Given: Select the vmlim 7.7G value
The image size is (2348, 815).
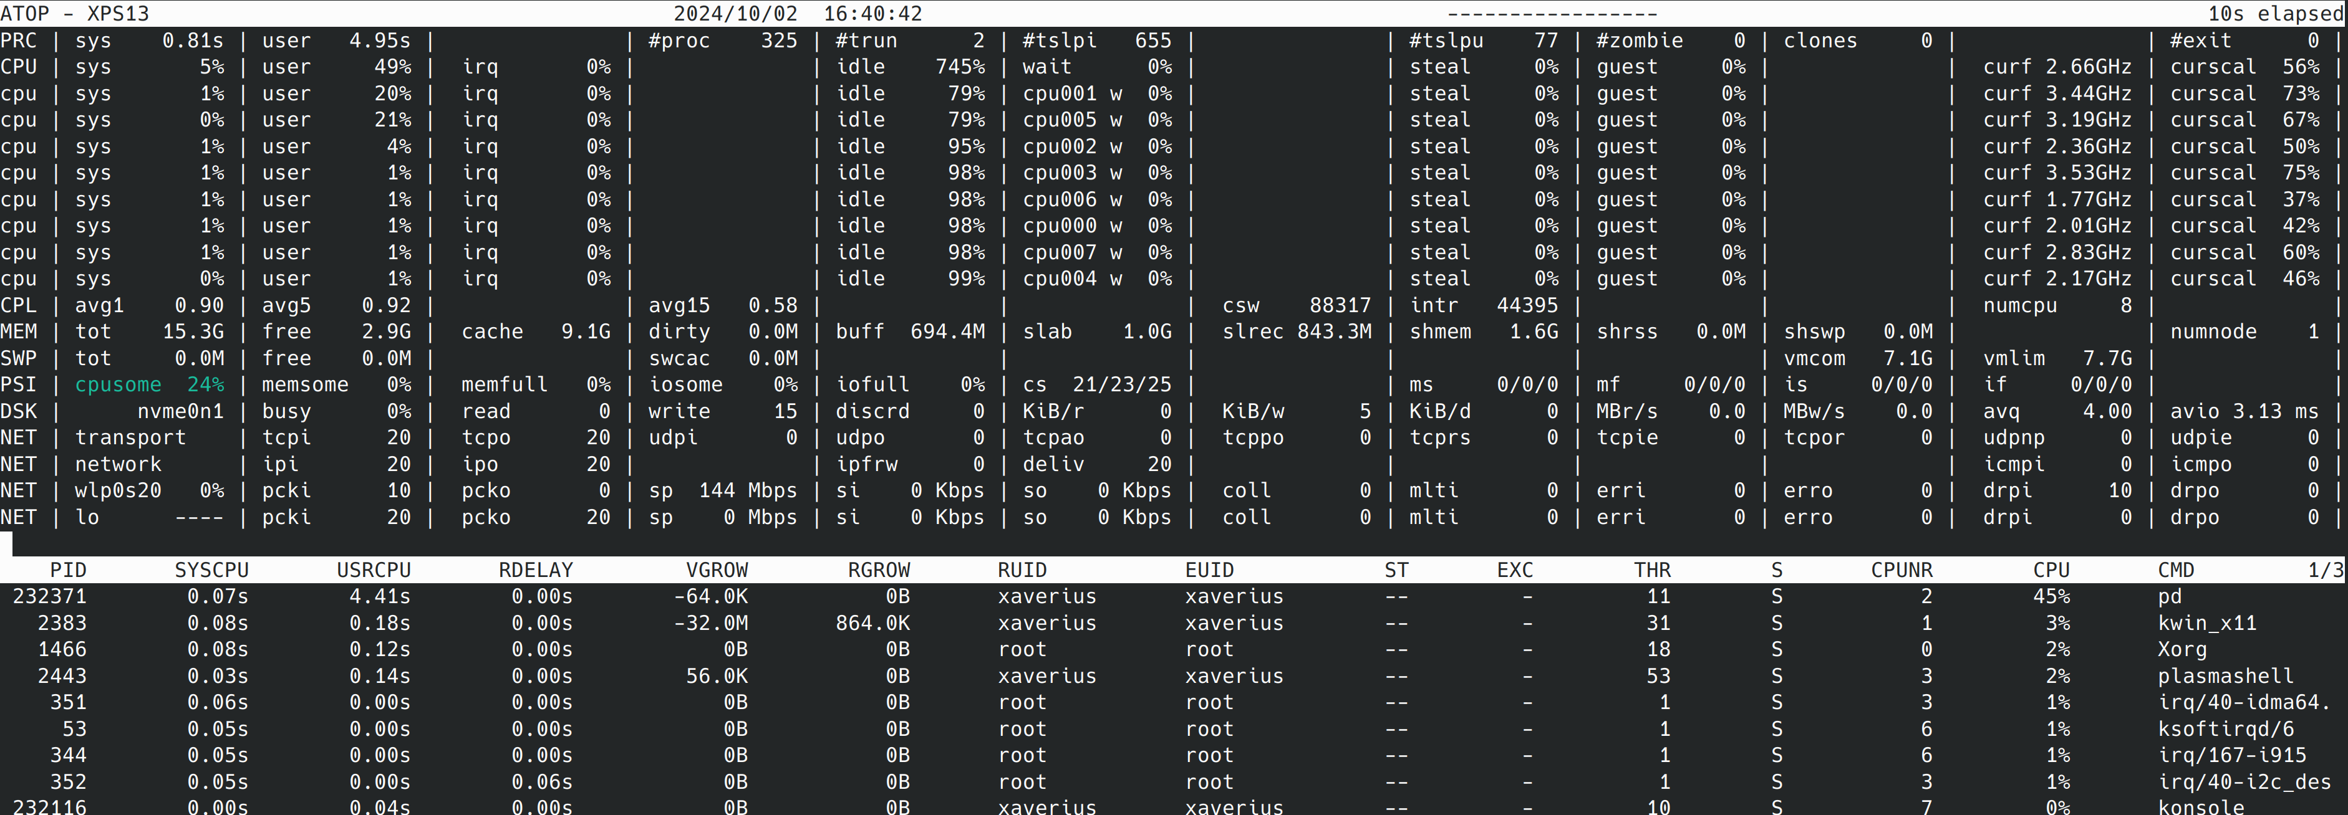Looking at the screenshot, I should tap(2057, 359).
